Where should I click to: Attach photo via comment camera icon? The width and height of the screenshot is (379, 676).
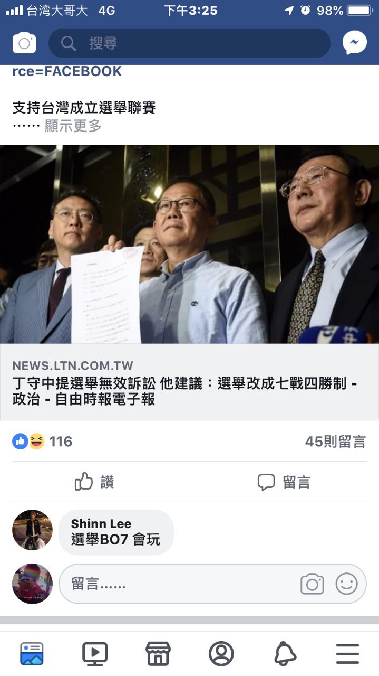[312, 584]
